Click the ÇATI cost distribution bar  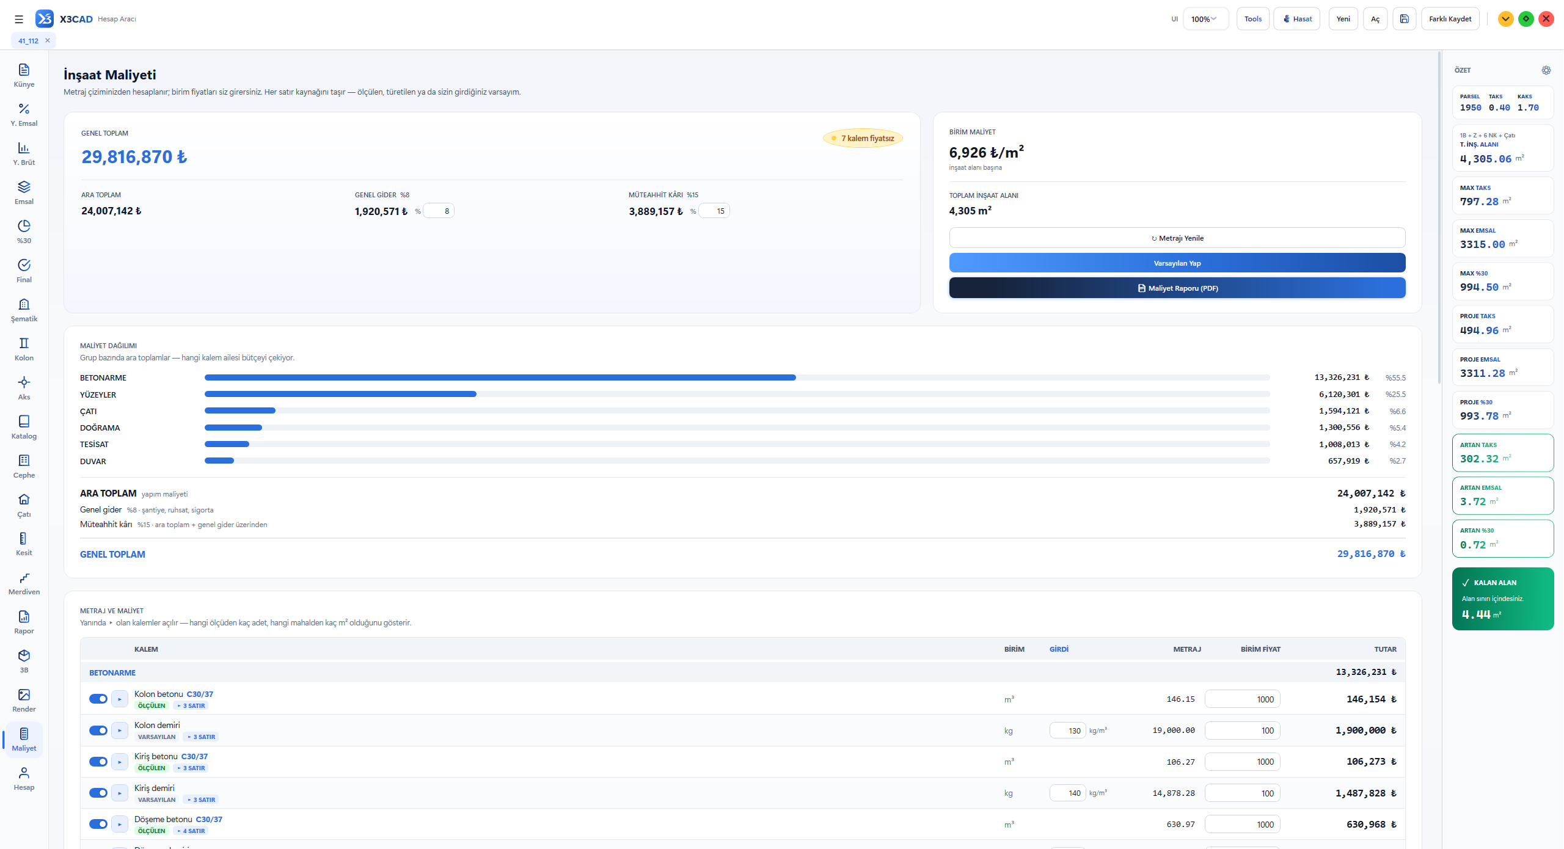tap(737, 411)
